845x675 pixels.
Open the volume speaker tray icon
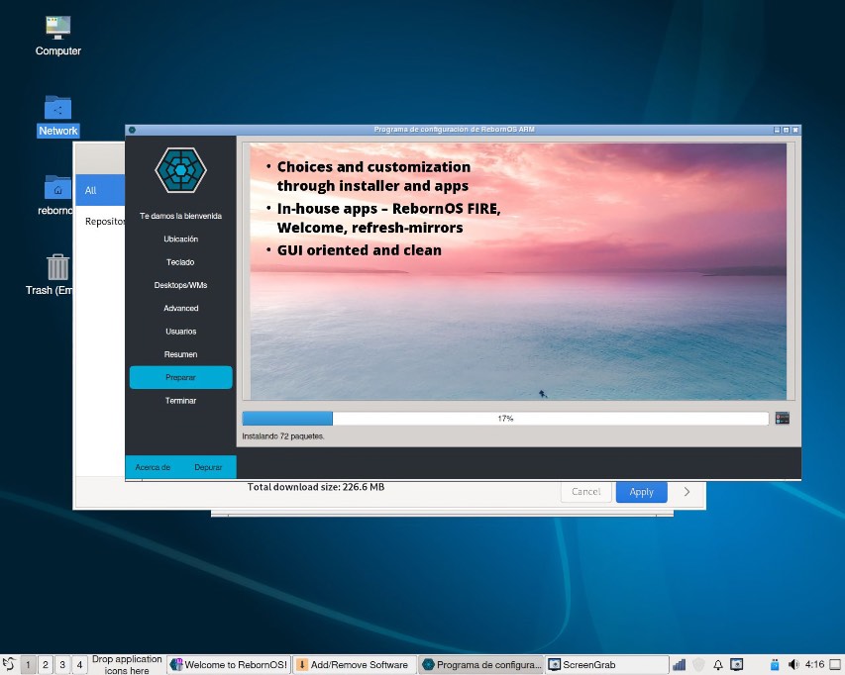[793, 665]
